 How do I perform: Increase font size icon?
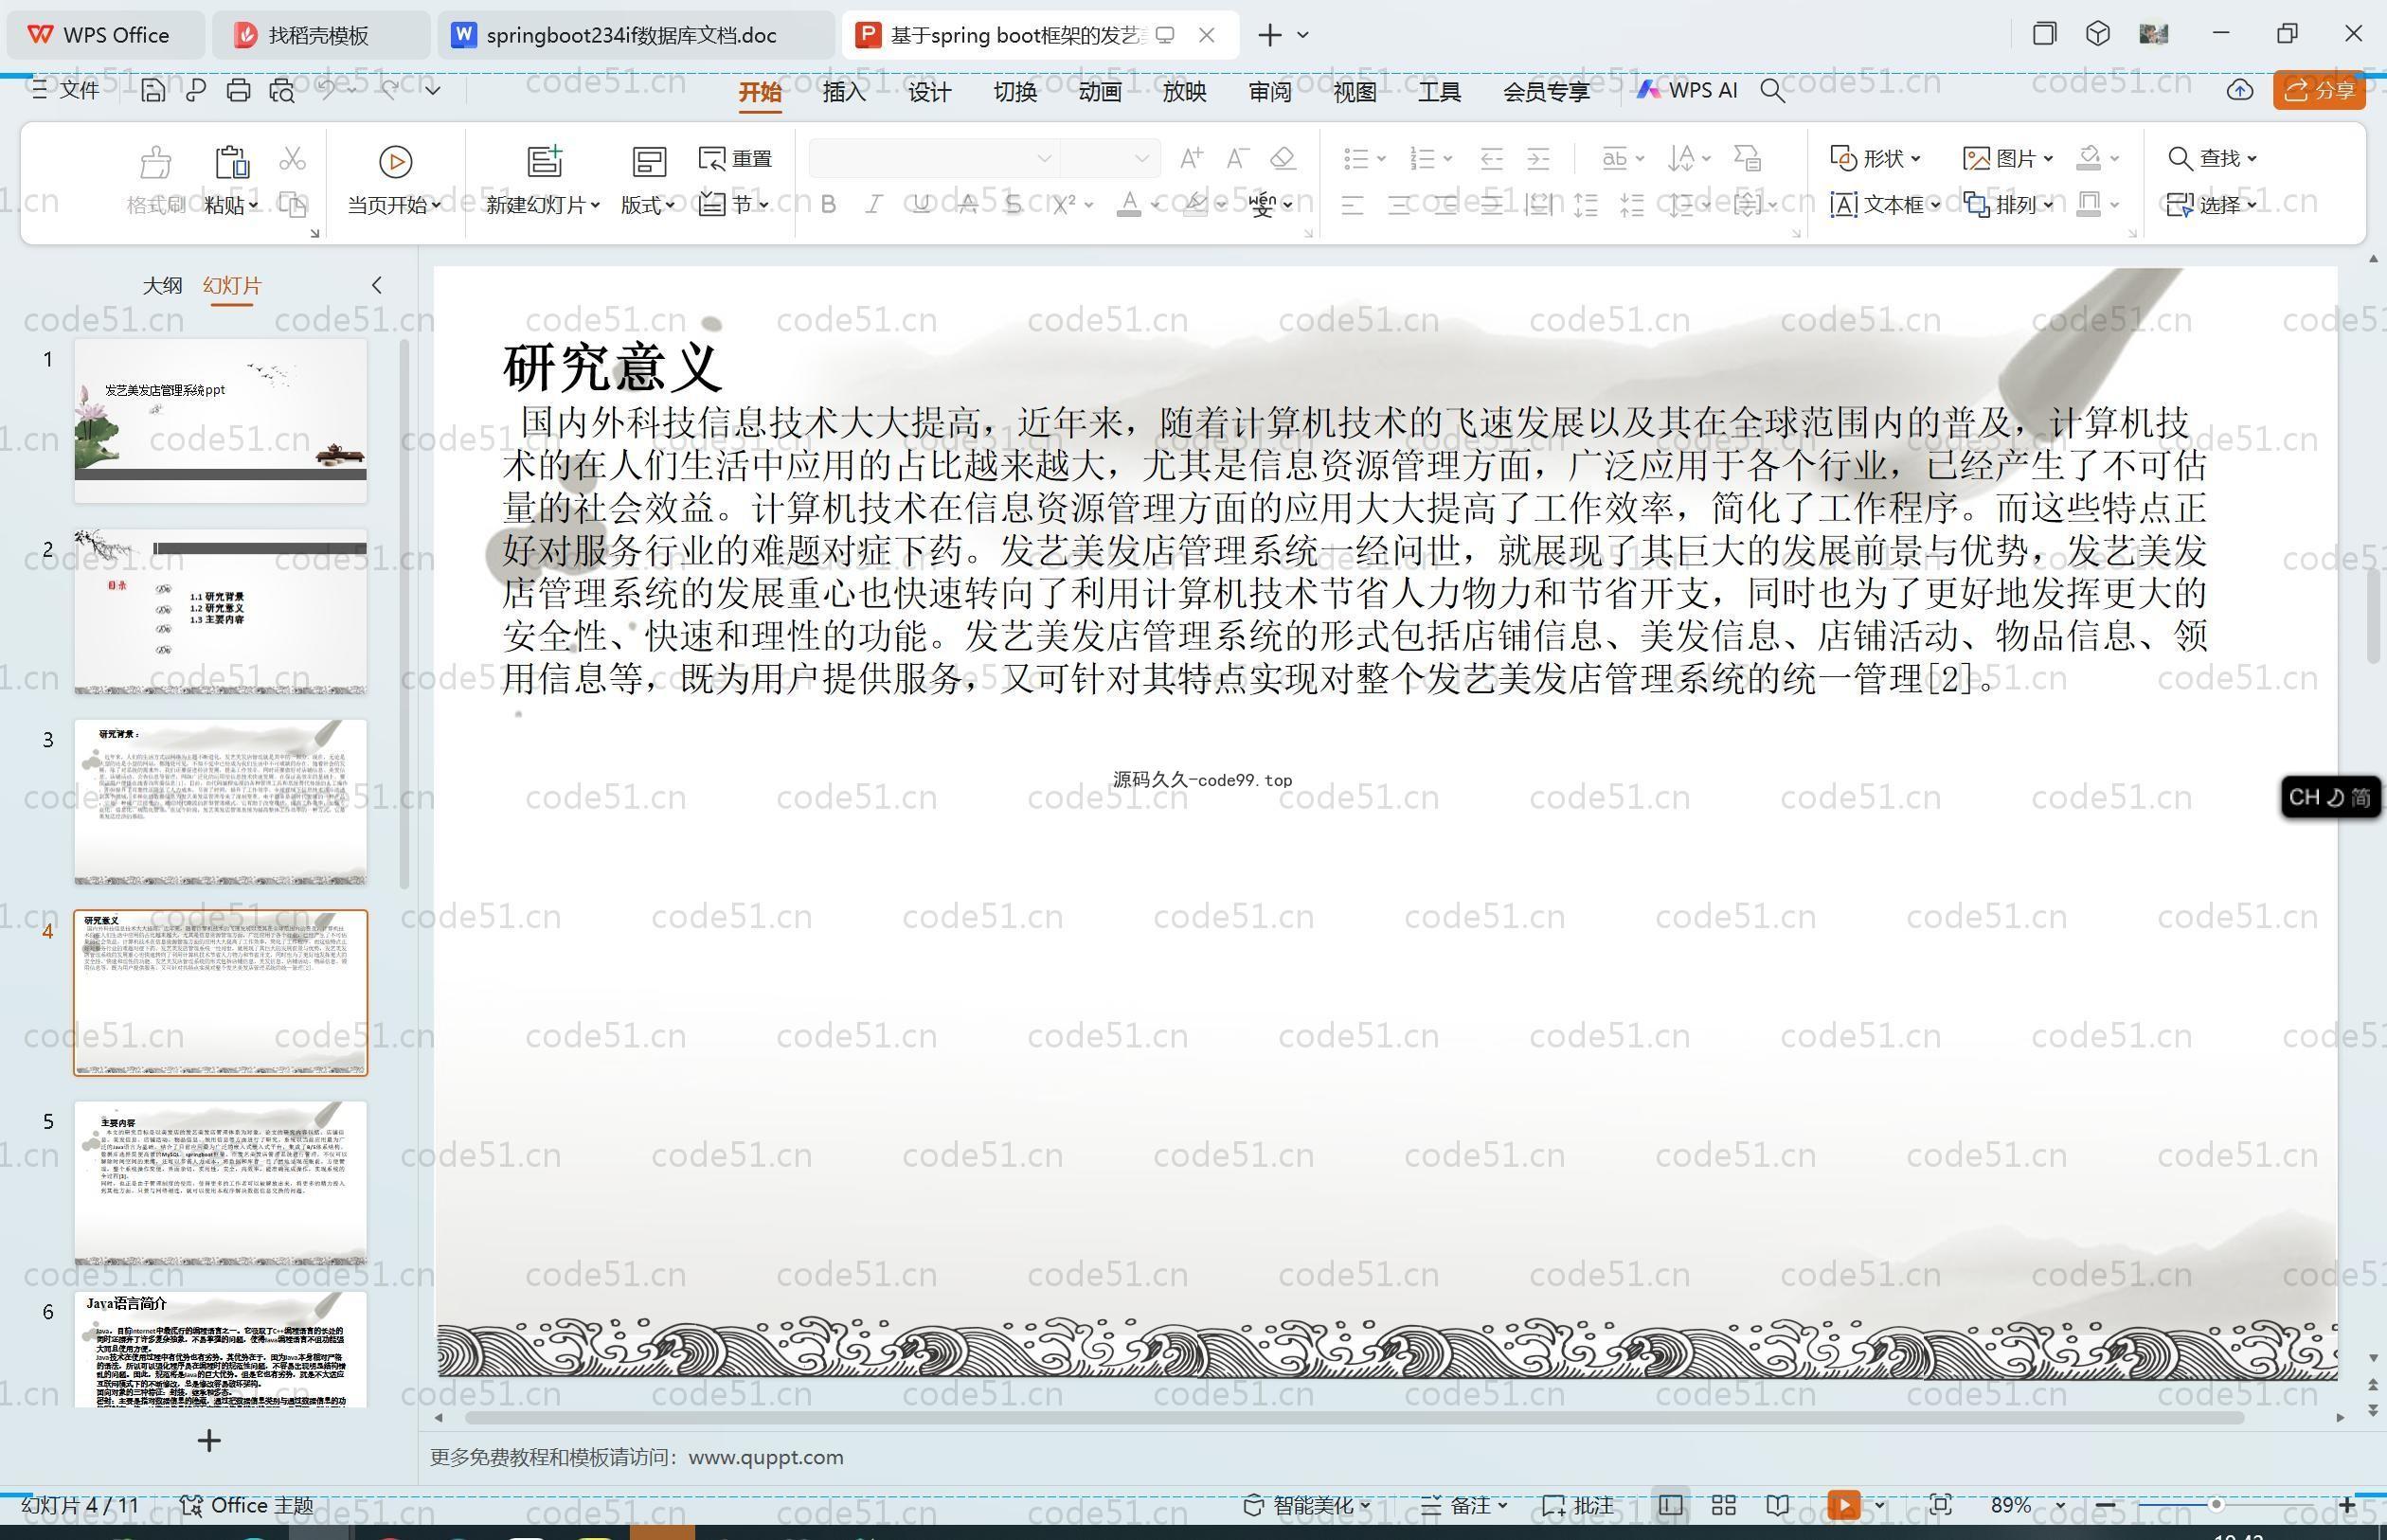coord(1191,158)
